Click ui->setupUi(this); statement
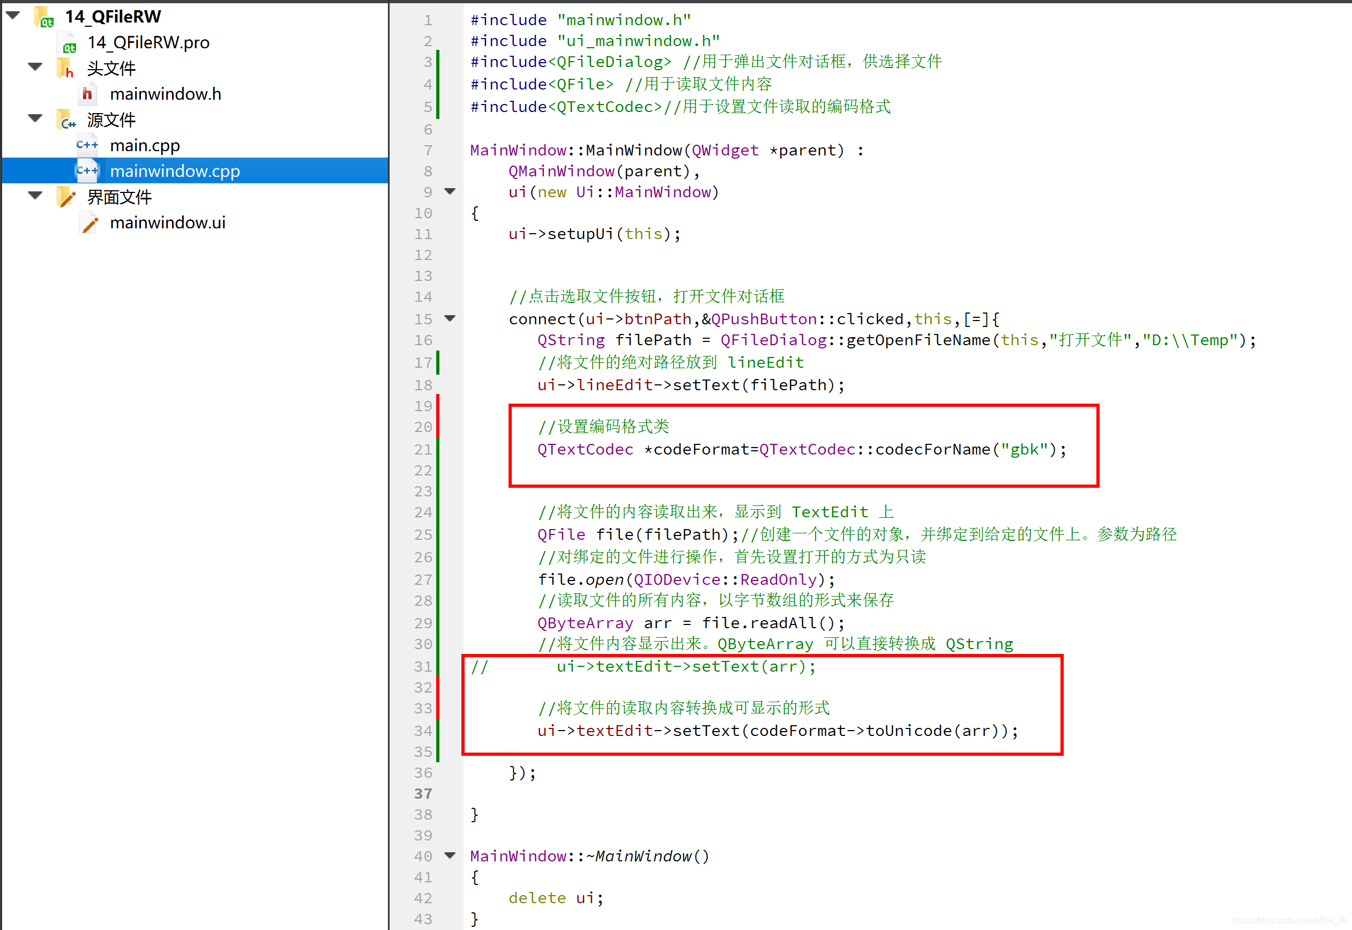This screenshot has width=1352, height=930. pyautogui.click(x=594, y=234)
